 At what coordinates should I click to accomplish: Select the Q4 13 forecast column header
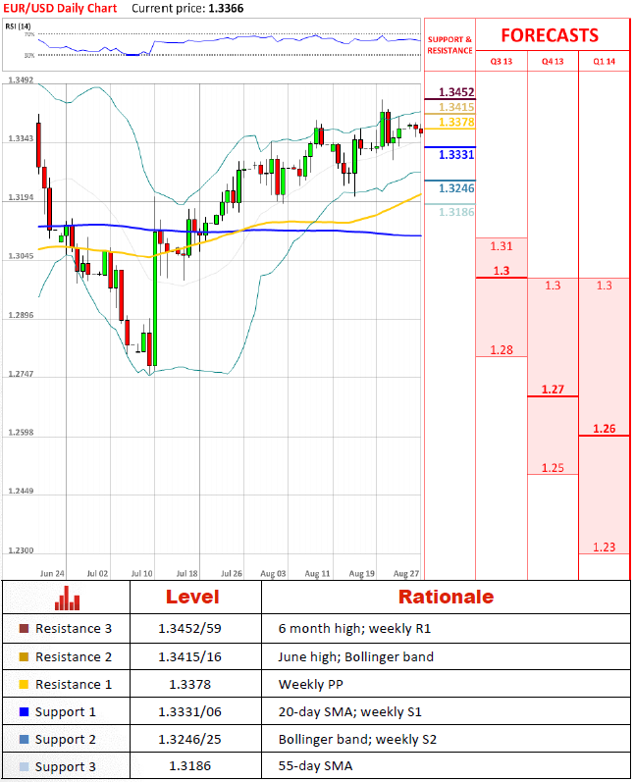click(x=553, y=62)
